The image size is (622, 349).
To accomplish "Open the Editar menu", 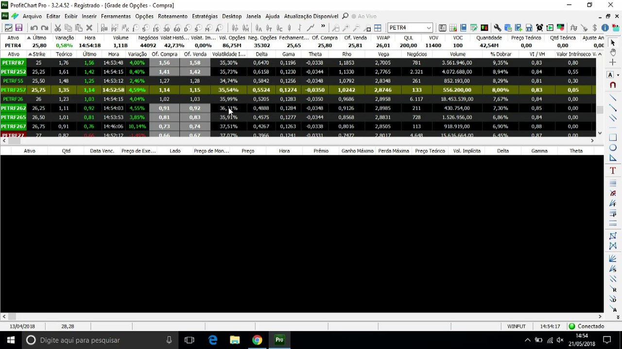I will pyautogui.click(x=53, y=16).
